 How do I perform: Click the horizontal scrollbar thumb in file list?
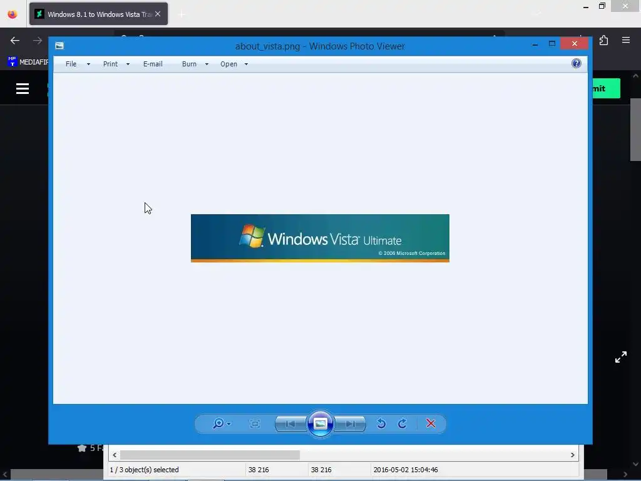click(210, 455)
